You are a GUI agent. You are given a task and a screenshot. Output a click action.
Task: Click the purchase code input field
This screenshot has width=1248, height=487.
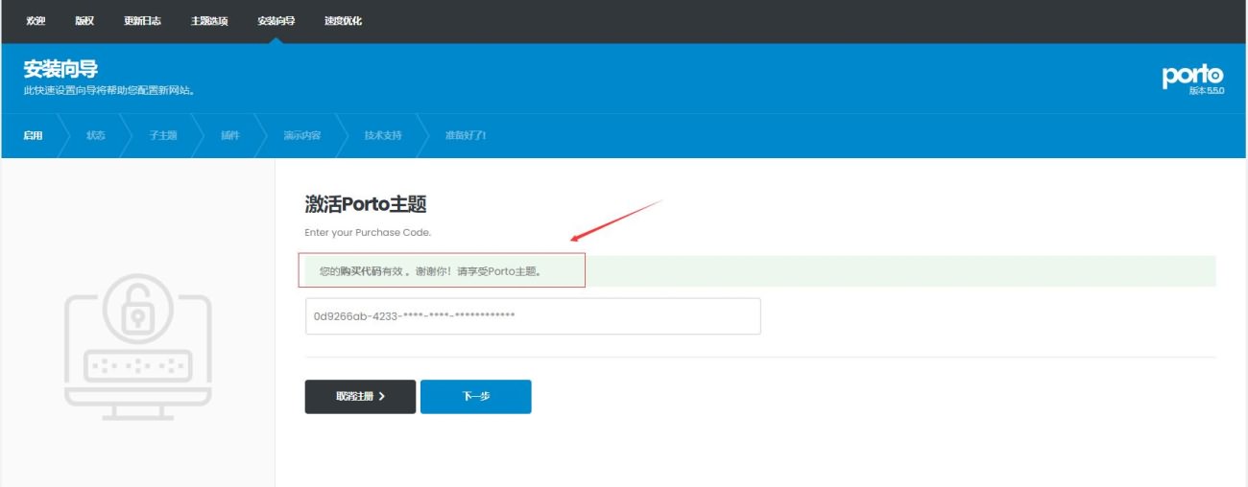(x=533, y=316)
